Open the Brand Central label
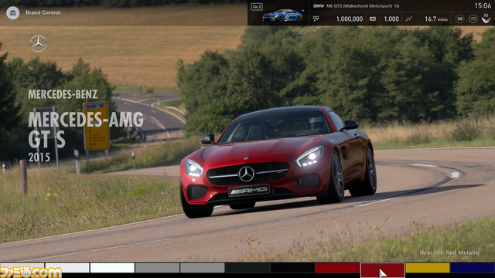495x278 pixels. click(x=43, y=12)
